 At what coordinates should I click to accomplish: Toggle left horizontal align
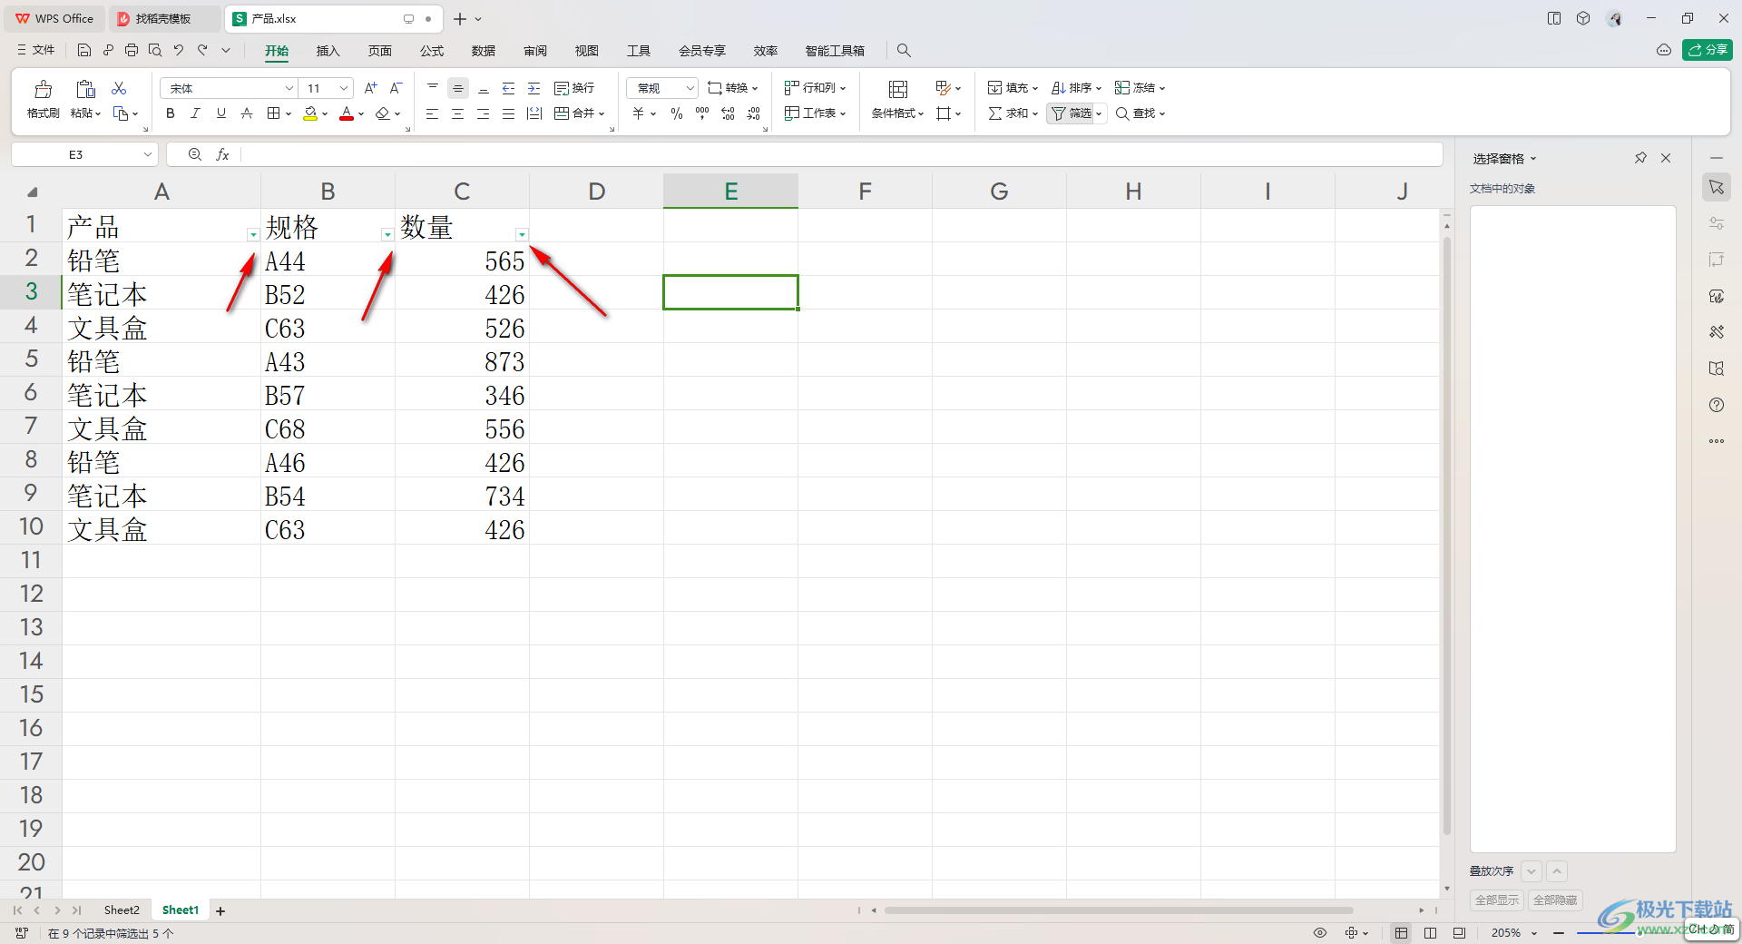pos(433,113)
